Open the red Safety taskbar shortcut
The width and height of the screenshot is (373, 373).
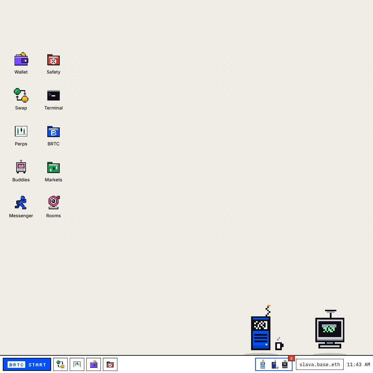(x=110, y=364)
